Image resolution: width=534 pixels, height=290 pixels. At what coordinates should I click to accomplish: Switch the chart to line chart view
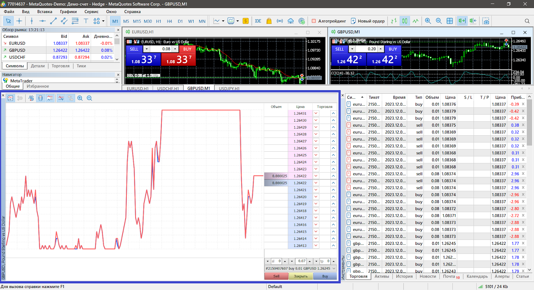(415, 21)
